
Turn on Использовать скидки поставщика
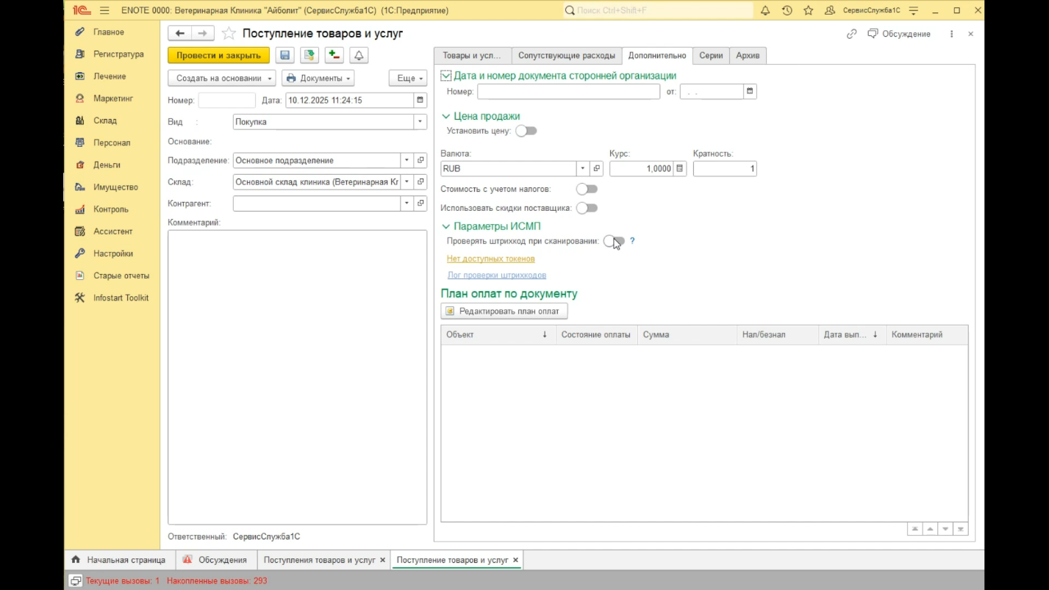587,208
